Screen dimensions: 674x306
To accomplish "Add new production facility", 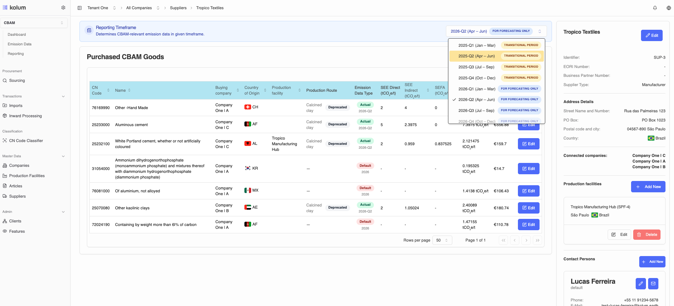I will pyautogui.click(x=648, y=187).
